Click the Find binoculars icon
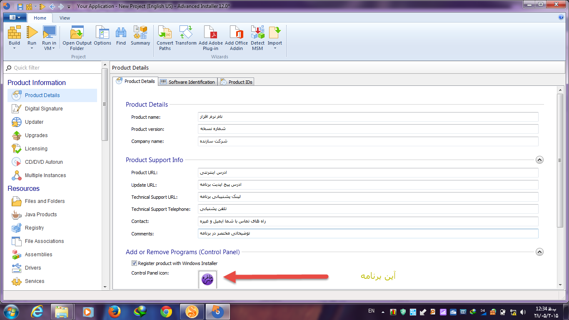This screenshot has width=569, height=320. [x=121, y=32]
